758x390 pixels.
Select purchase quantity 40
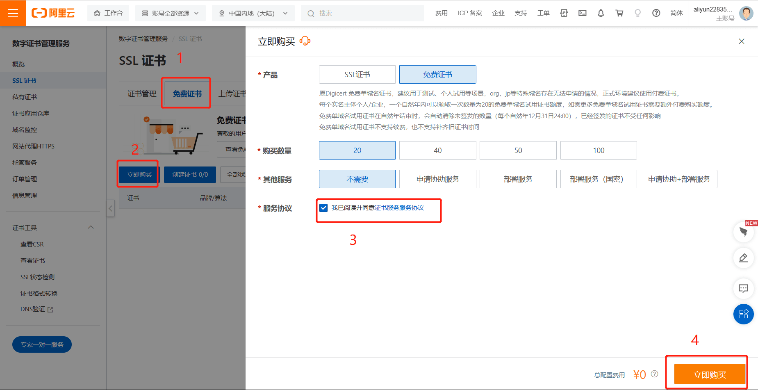coord(437,151)
